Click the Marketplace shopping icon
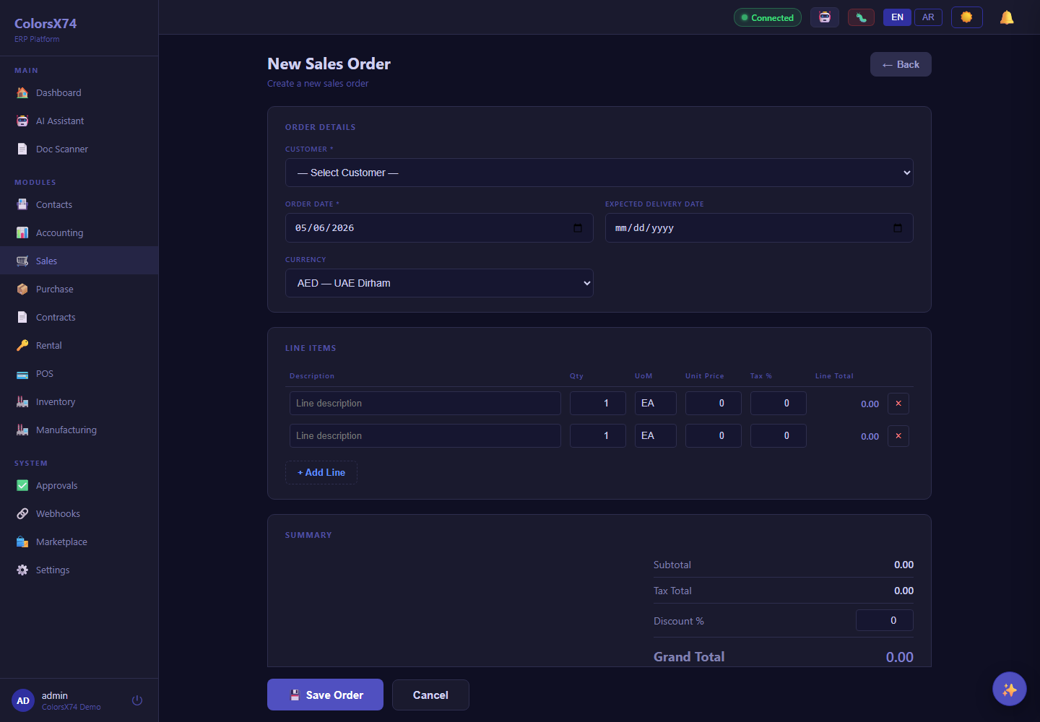The width and height of the screenshot is (1040, 722). coord(22,541)
